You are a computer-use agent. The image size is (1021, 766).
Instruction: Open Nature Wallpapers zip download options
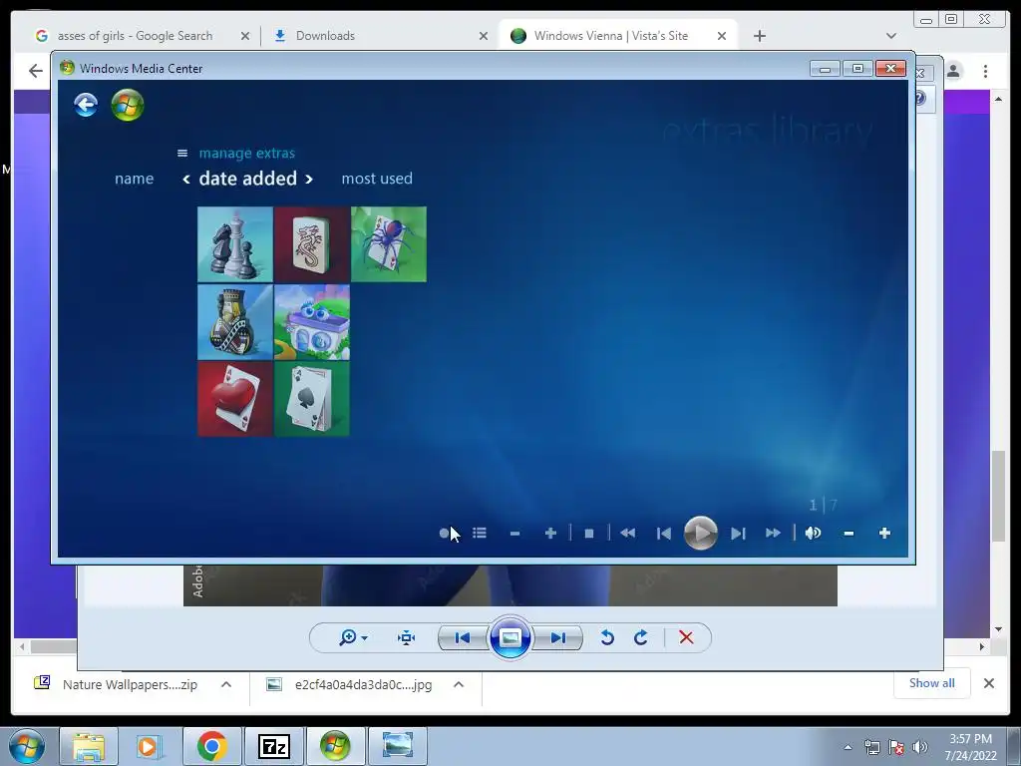(x=226, y=684)
